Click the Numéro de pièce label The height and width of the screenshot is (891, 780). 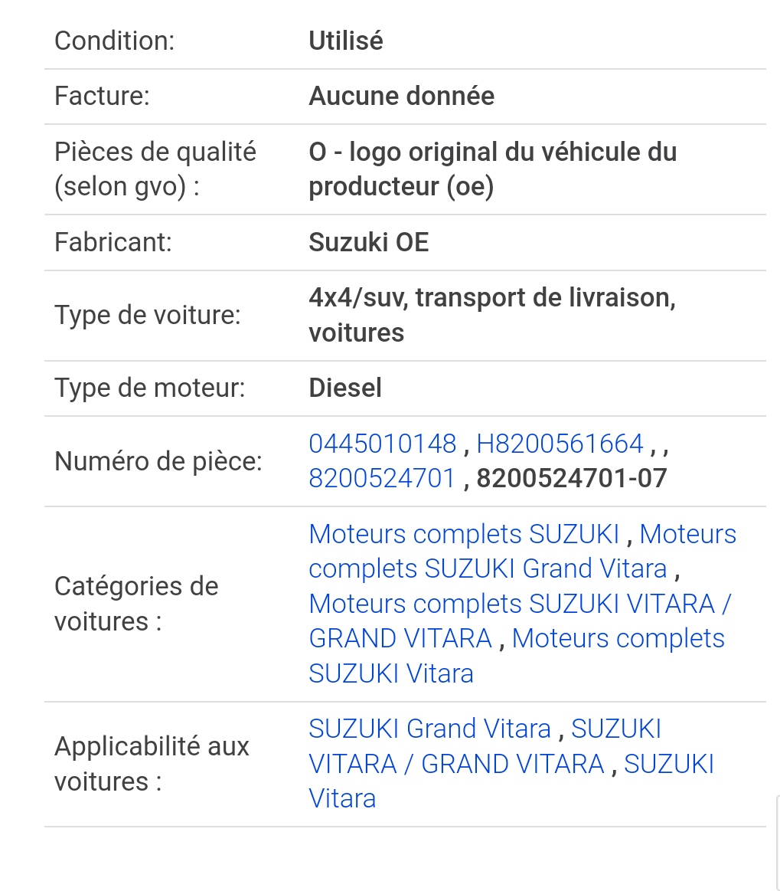(x=158, y=461)
